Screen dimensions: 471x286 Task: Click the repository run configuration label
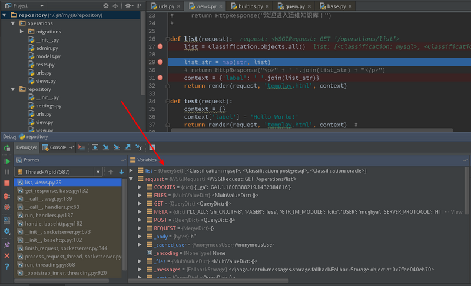pos(37,137)
